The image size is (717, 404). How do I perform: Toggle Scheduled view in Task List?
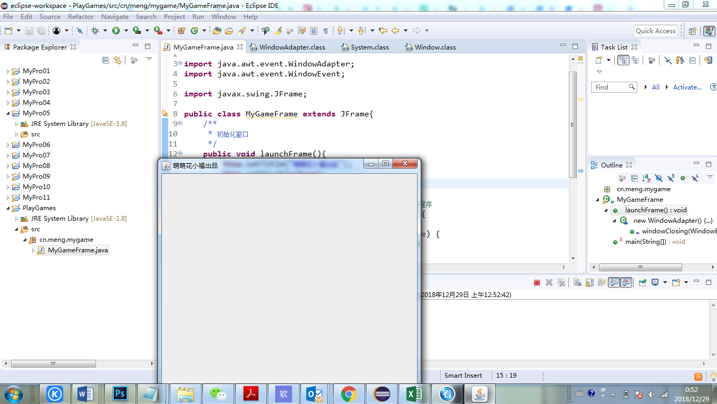[x=635, y=60]
